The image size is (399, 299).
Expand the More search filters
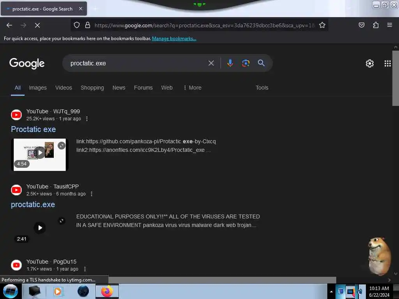pyautogui.click(x=192, y=88)
